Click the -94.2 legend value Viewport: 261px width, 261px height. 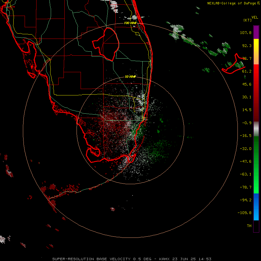point(246,200)
